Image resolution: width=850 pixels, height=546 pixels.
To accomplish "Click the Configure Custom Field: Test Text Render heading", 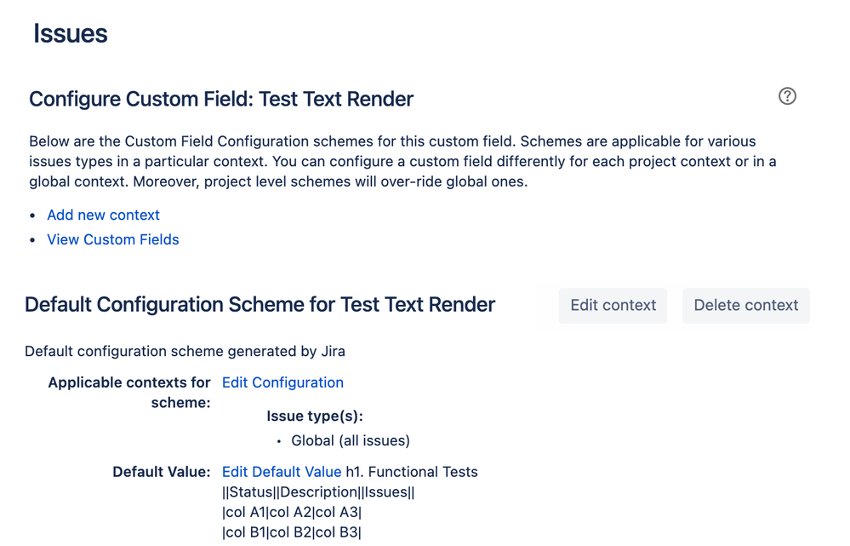I will point(221,100).
